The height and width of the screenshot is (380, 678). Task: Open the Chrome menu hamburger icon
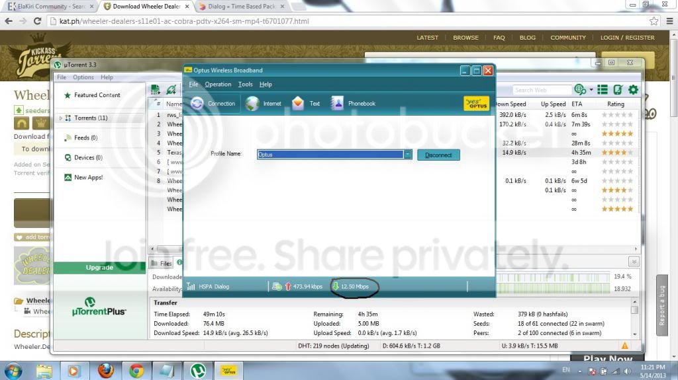tap(669, 20)
